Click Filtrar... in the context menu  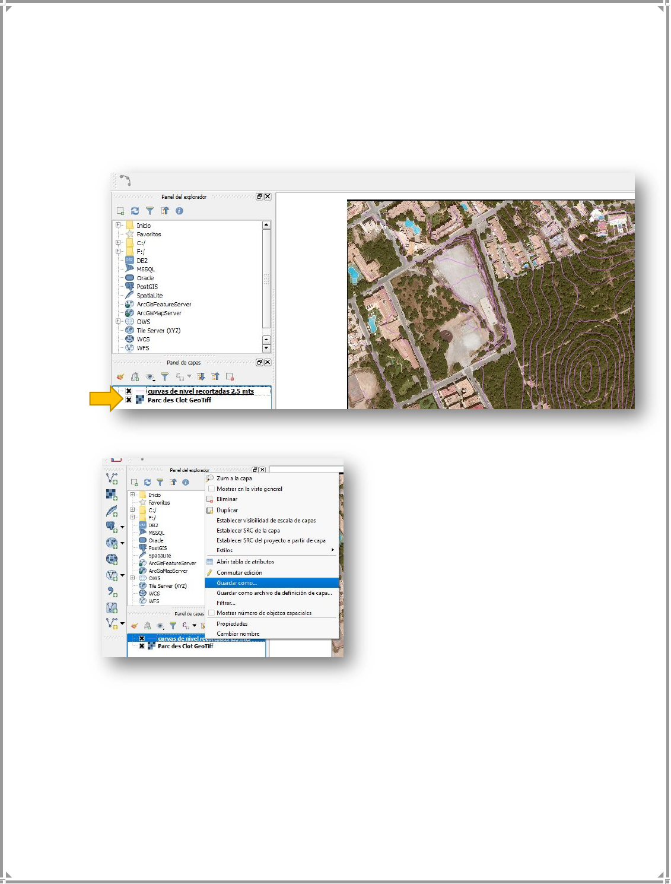tap(226, 603)
